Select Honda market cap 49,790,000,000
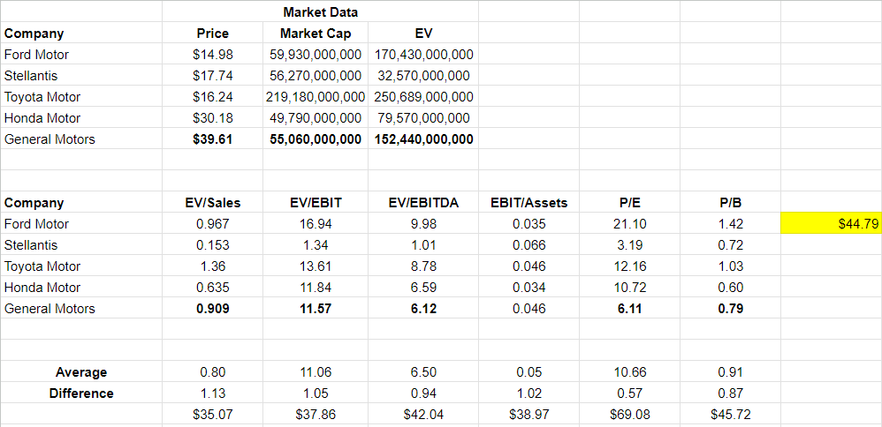882x427 pixels. (316, 118)
